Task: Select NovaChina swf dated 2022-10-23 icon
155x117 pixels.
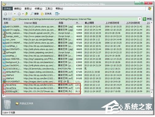Action: (4, 88)
